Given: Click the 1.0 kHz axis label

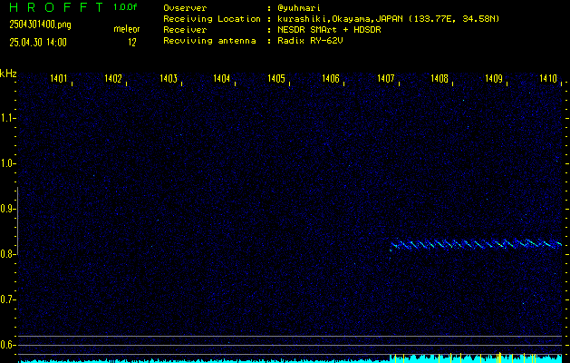Looking at the screenshot, I should tap(7, 163).
